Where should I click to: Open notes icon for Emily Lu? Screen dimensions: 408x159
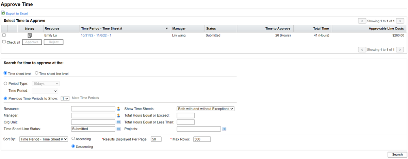[x=30, y=35]
